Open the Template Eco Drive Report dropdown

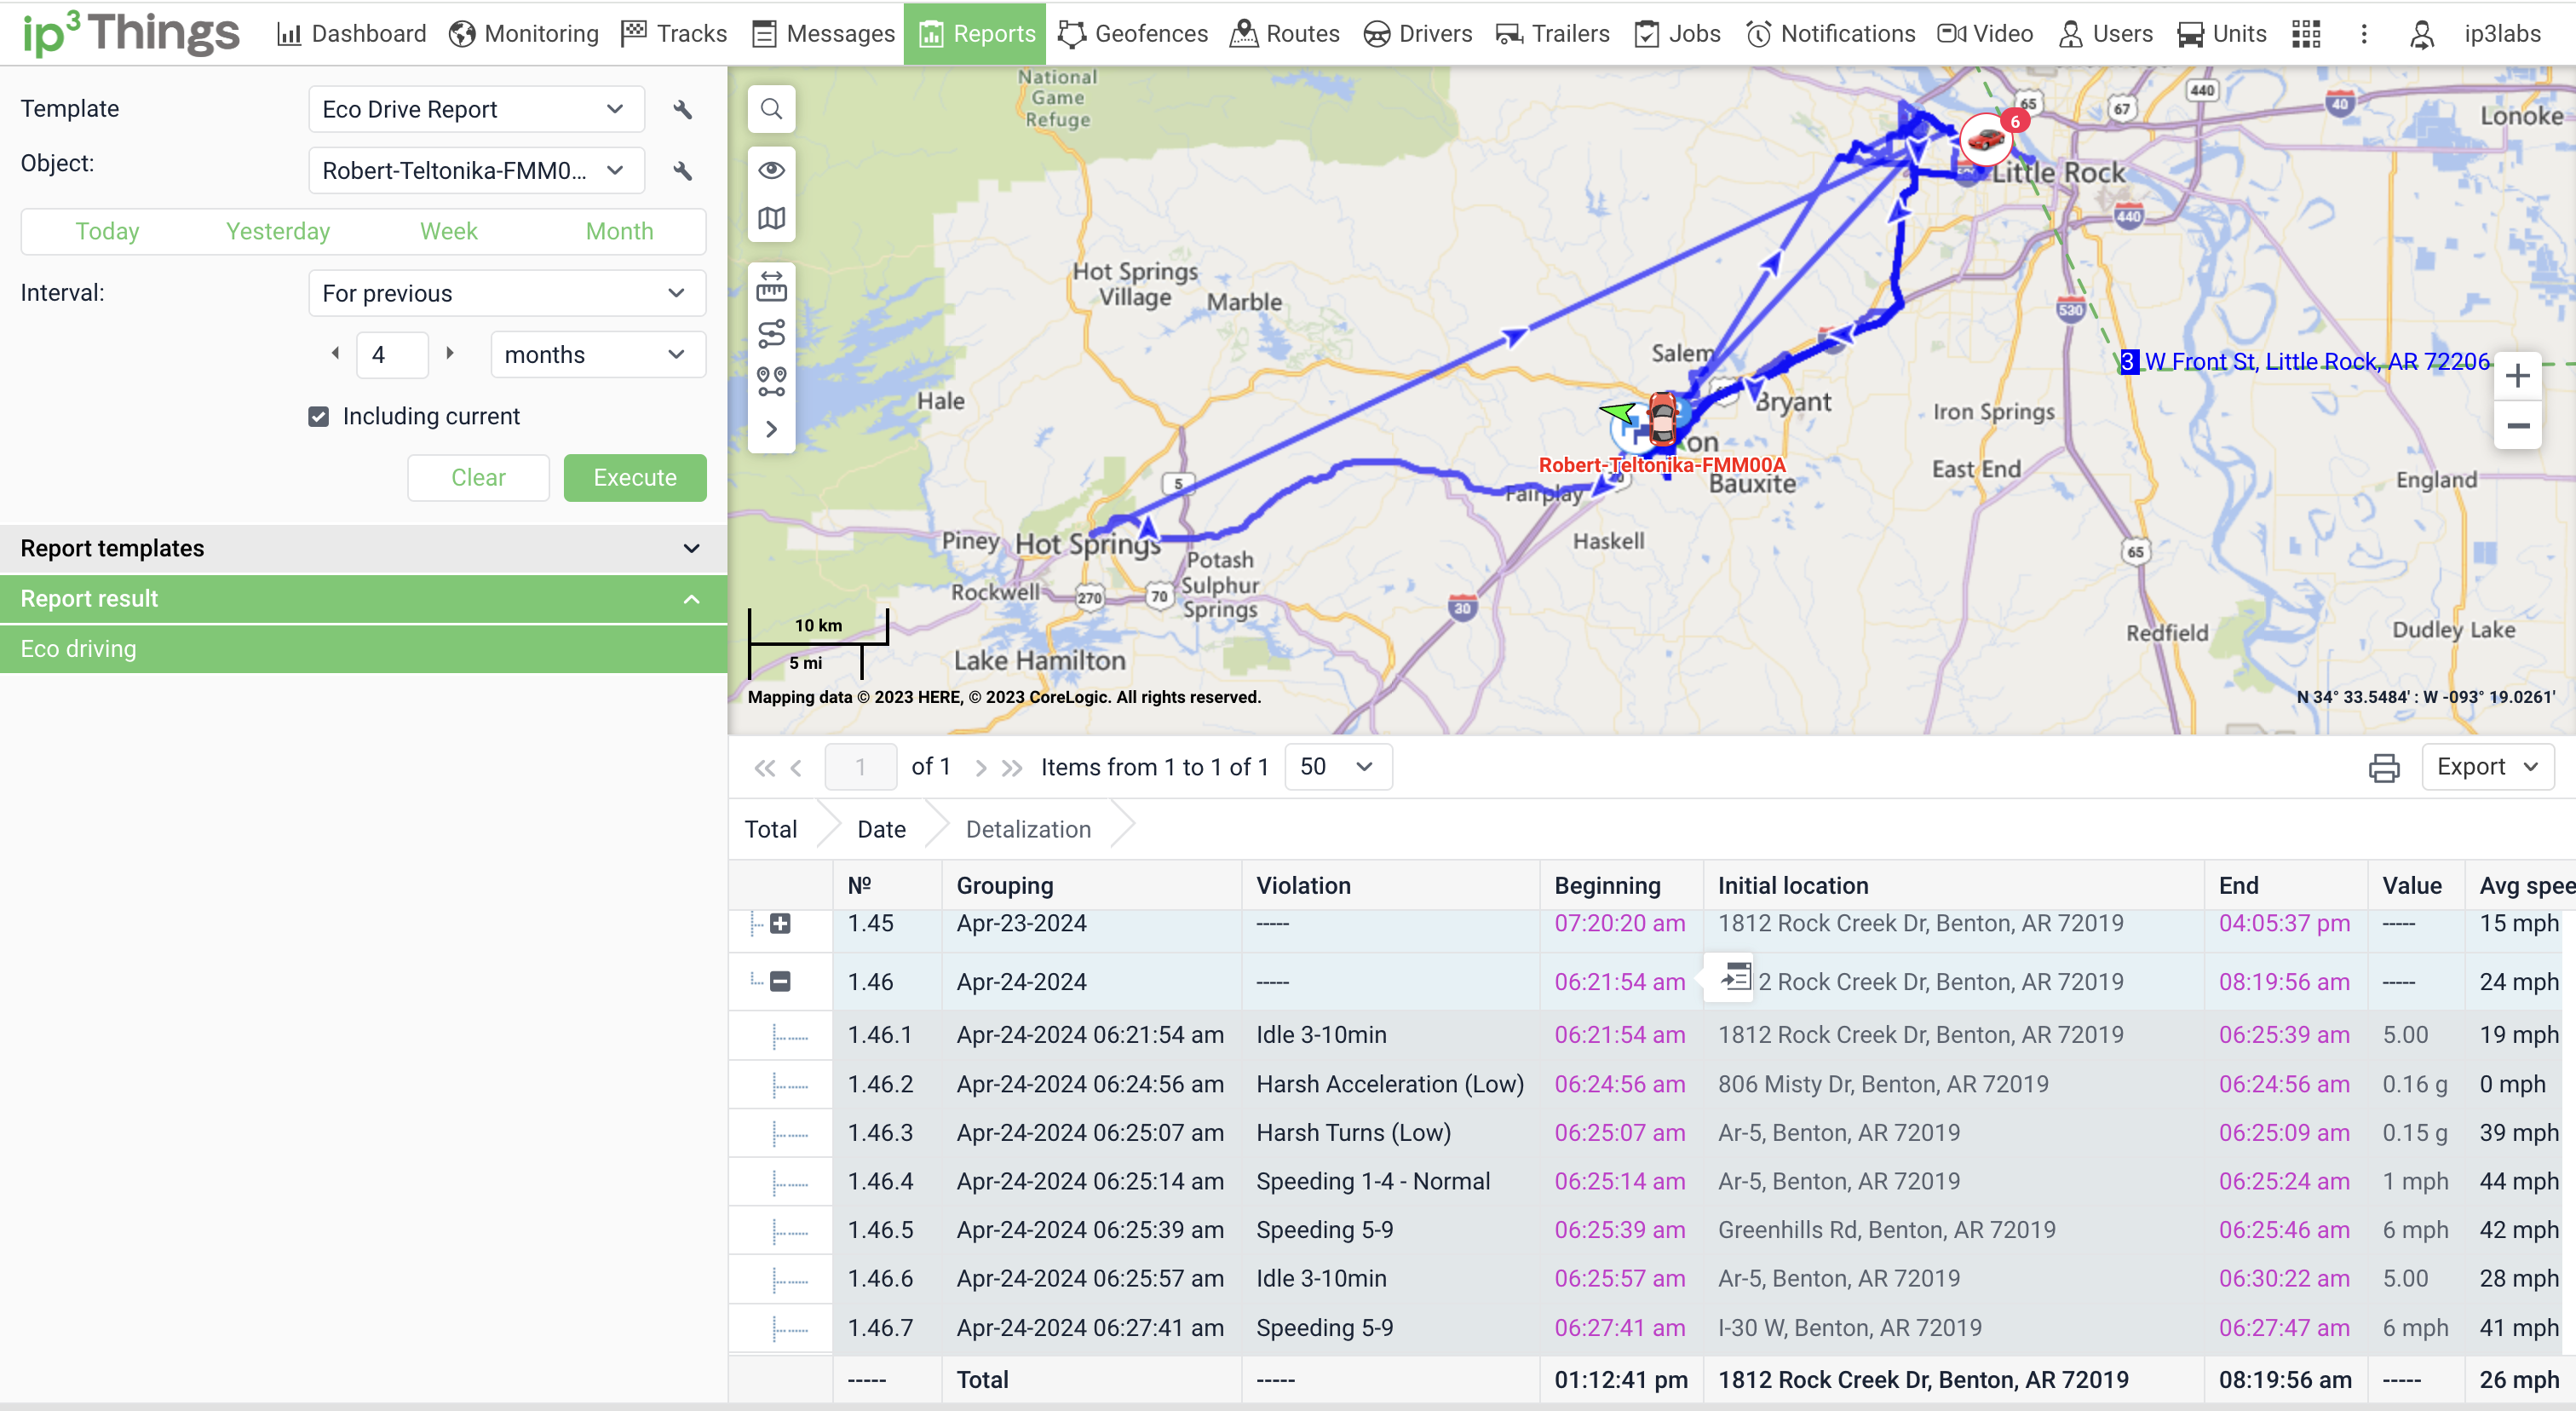coord(475,109)
